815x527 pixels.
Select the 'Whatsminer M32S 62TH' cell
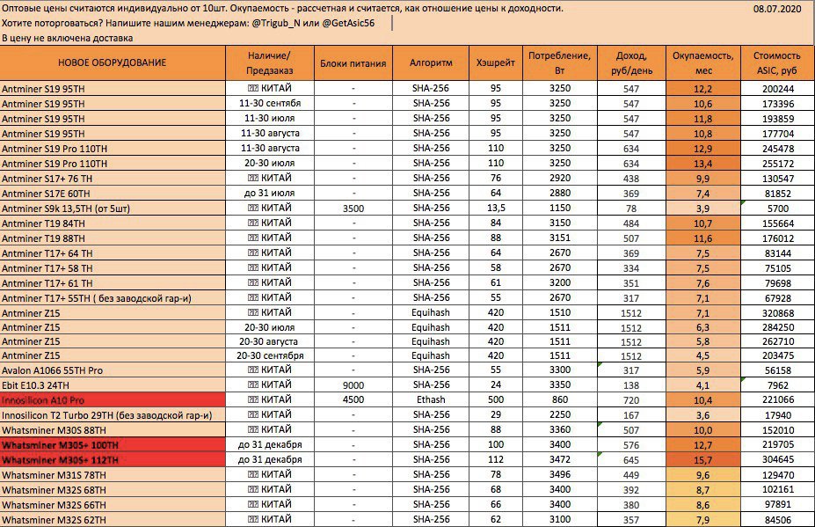coord(113,520)
